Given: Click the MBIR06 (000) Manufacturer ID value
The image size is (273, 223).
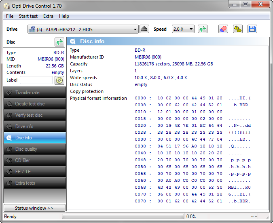Looking at the screenshot, I should coord(148,57).
